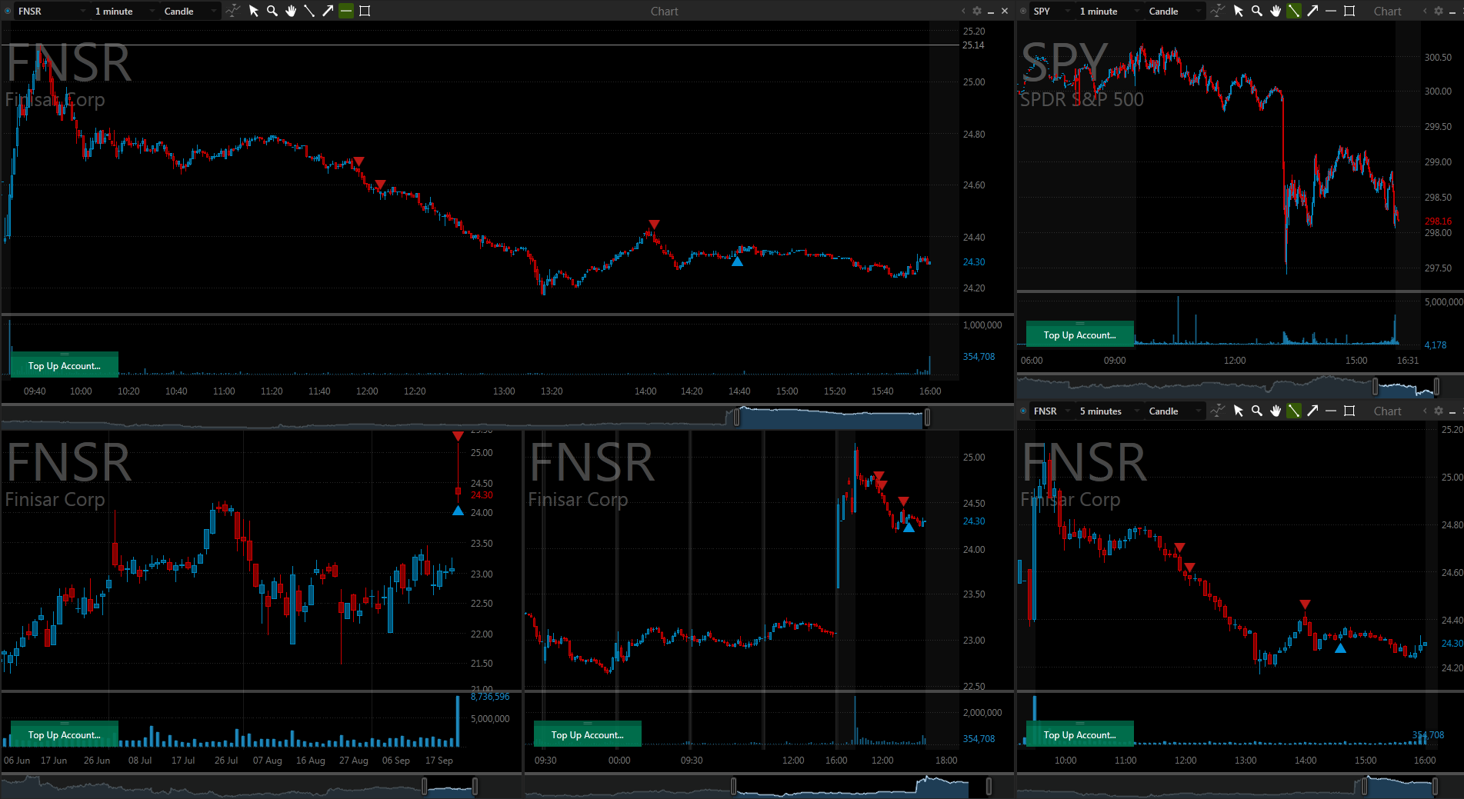
Task: Select the horizontal line tool in SPY chart
Action: pos(1331,11)
